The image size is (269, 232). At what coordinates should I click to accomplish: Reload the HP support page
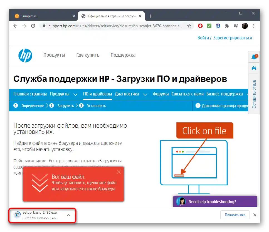[x=33, y=26]
